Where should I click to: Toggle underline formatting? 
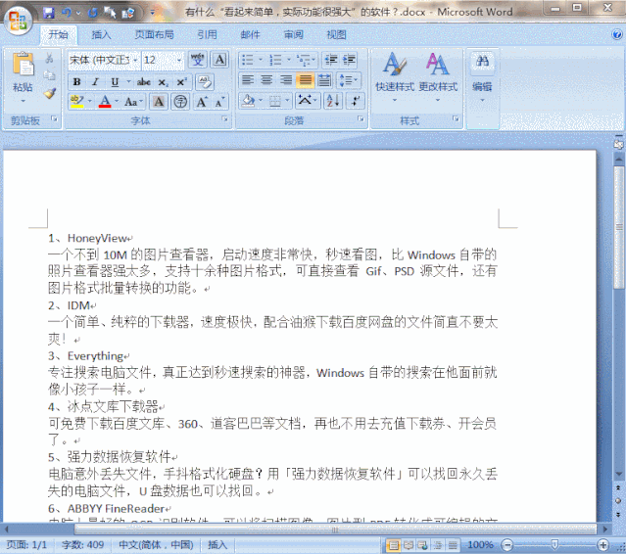tap(115, 82)
